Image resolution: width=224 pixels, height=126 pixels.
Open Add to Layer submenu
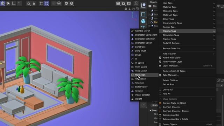click(187, 54)
